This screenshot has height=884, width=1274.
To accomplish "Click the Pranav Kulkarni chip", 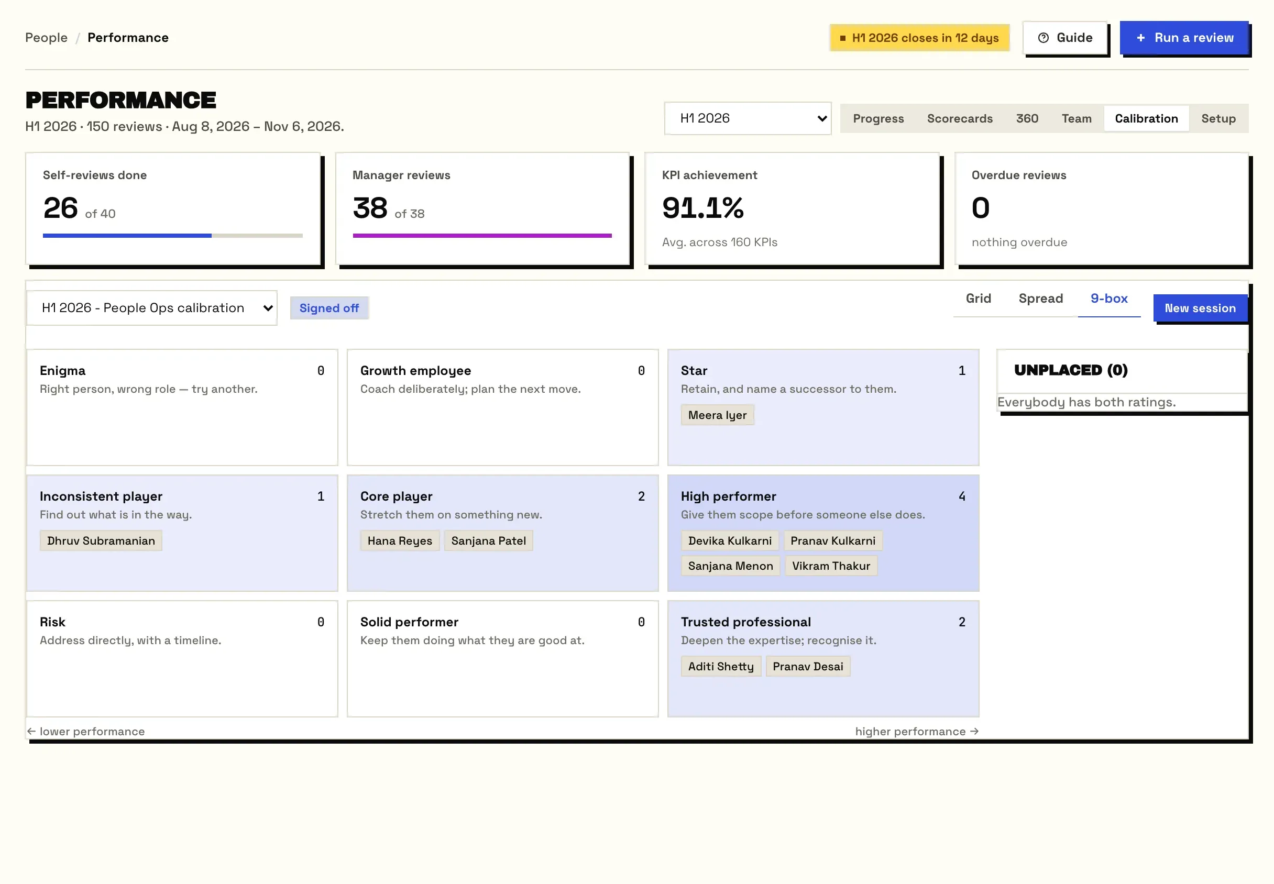I will pos(833,541).
